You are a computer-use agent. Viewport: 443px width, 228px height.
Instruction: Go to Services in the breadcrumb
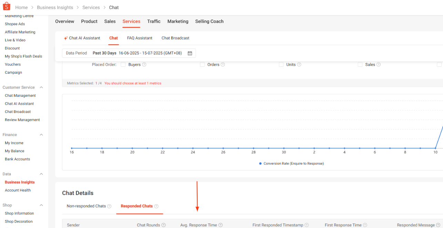coord(91,8)
